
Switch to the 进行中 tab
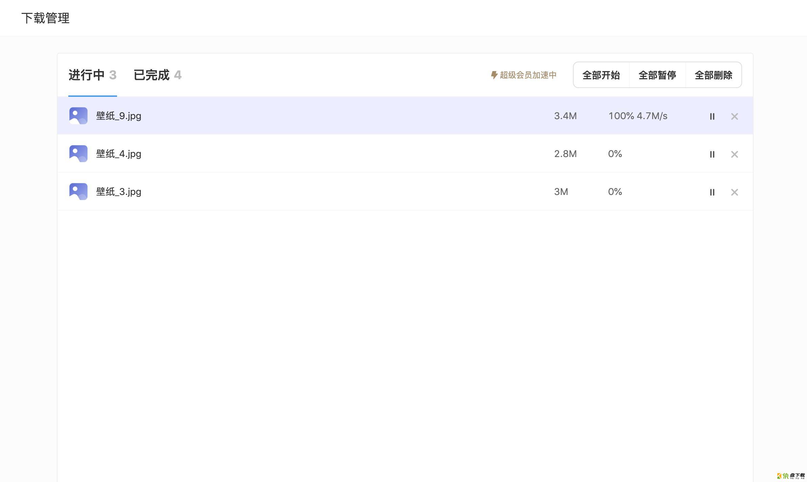click(92, 75)
